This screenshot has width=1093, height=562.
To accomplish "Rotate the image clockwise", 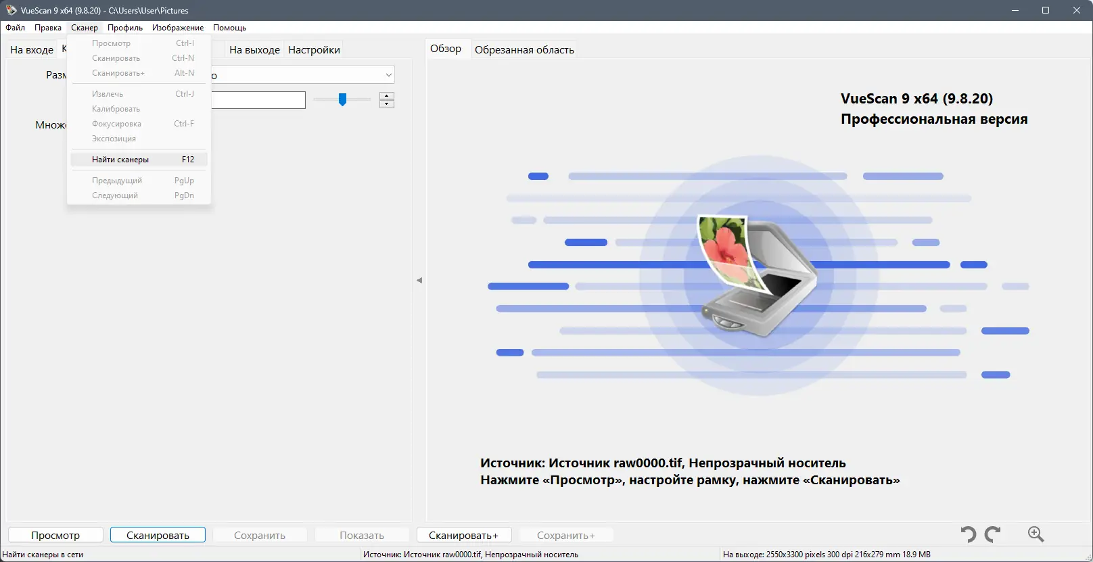I will [993, 534].
